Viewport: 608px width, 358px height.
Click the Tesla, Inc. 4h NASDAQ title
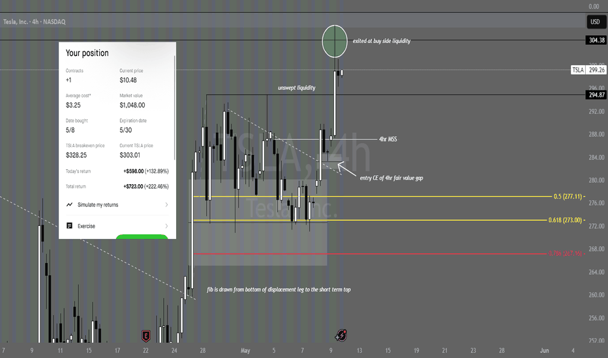click(x=35, y=21)
